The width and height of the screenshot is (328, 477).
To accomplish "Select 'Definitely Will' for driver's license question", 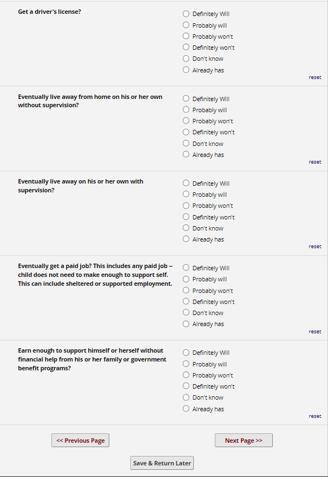I will pyautogui.click(x=186, y=14).
